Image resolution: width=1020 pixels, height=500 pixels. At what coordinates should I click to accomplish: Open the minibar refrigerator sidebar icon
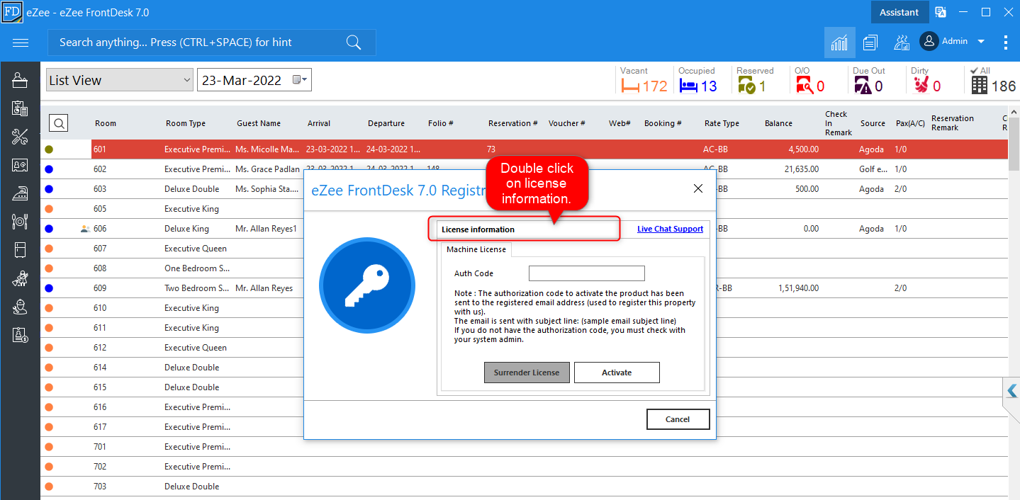click(x=20, y=250)
